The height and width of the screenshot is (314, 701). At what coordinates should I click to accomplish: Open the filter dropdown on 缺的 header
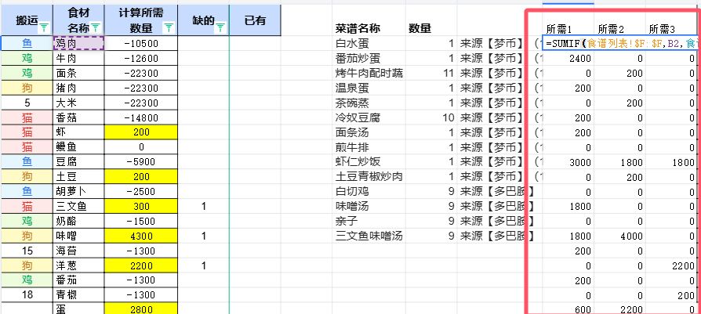(x=220, y=28)
